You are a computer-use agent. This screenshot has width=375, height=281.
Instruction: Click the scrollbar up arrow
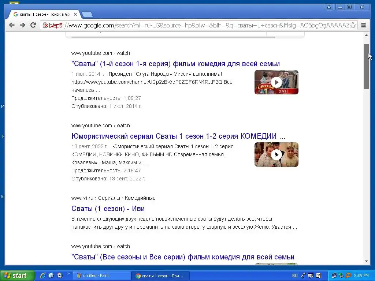click(366, 35)
